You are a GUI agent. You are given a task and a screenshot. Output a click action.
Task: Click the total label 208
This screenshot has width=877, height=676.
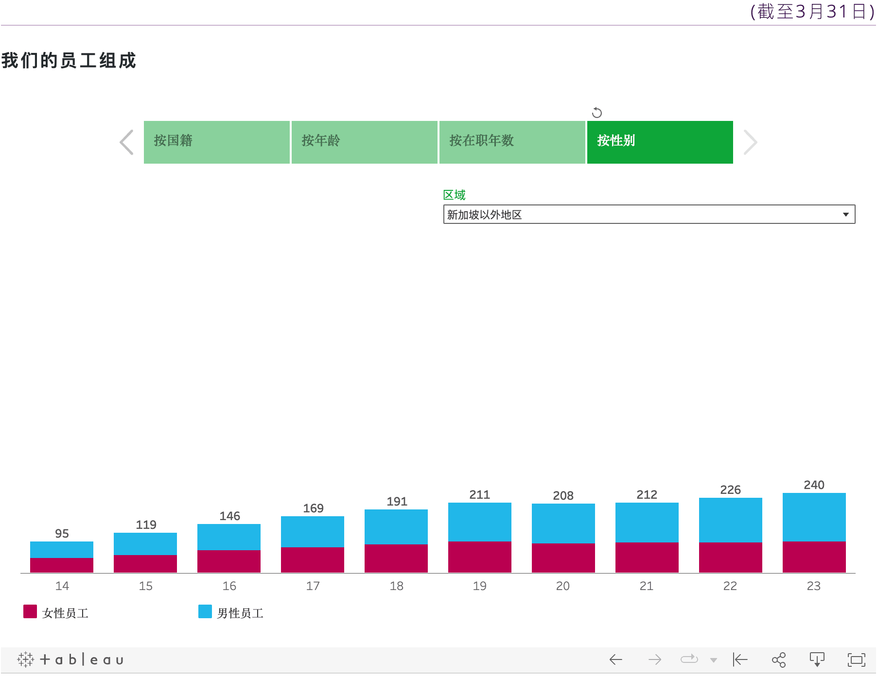[563, 495]
